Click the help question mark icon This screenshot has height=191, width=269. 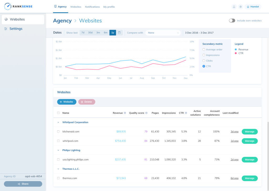coord(241,7)
